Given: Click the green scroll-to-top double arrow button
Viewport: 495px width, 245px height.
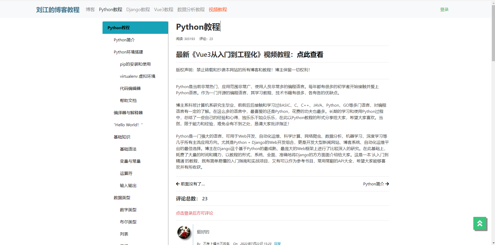Looking at the screenshot, I should click(x=480, y=223).
